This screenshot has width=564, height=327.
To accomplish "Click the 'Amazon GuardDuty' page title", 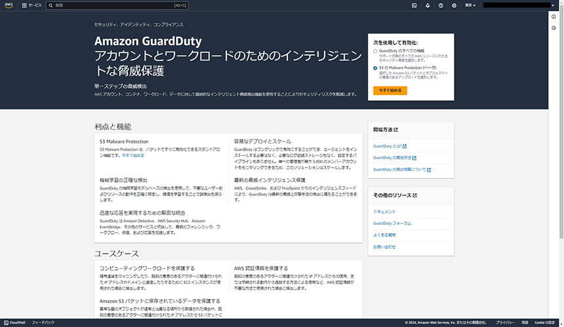I will (x=148, y=41).
